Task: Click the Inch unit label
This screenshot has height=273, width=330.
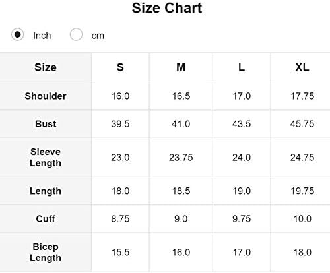Action: coord(42,36)
